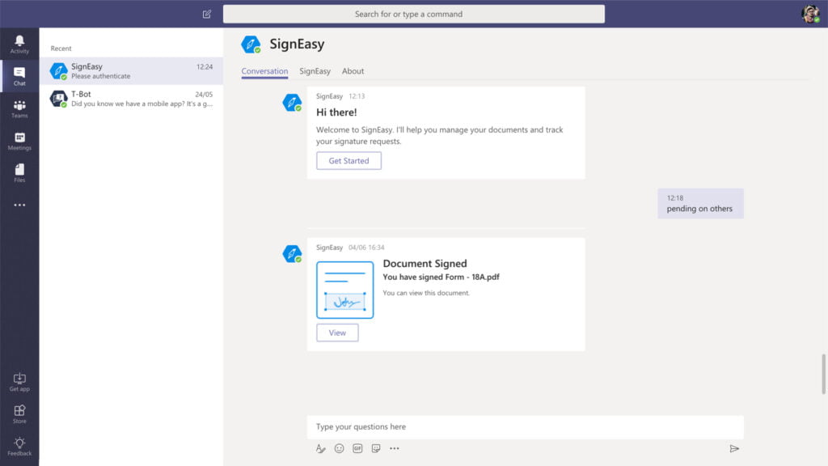Screen dimensions: 828x466
Task: Switch to the SignEasy tab
Action: click(315, 71)
